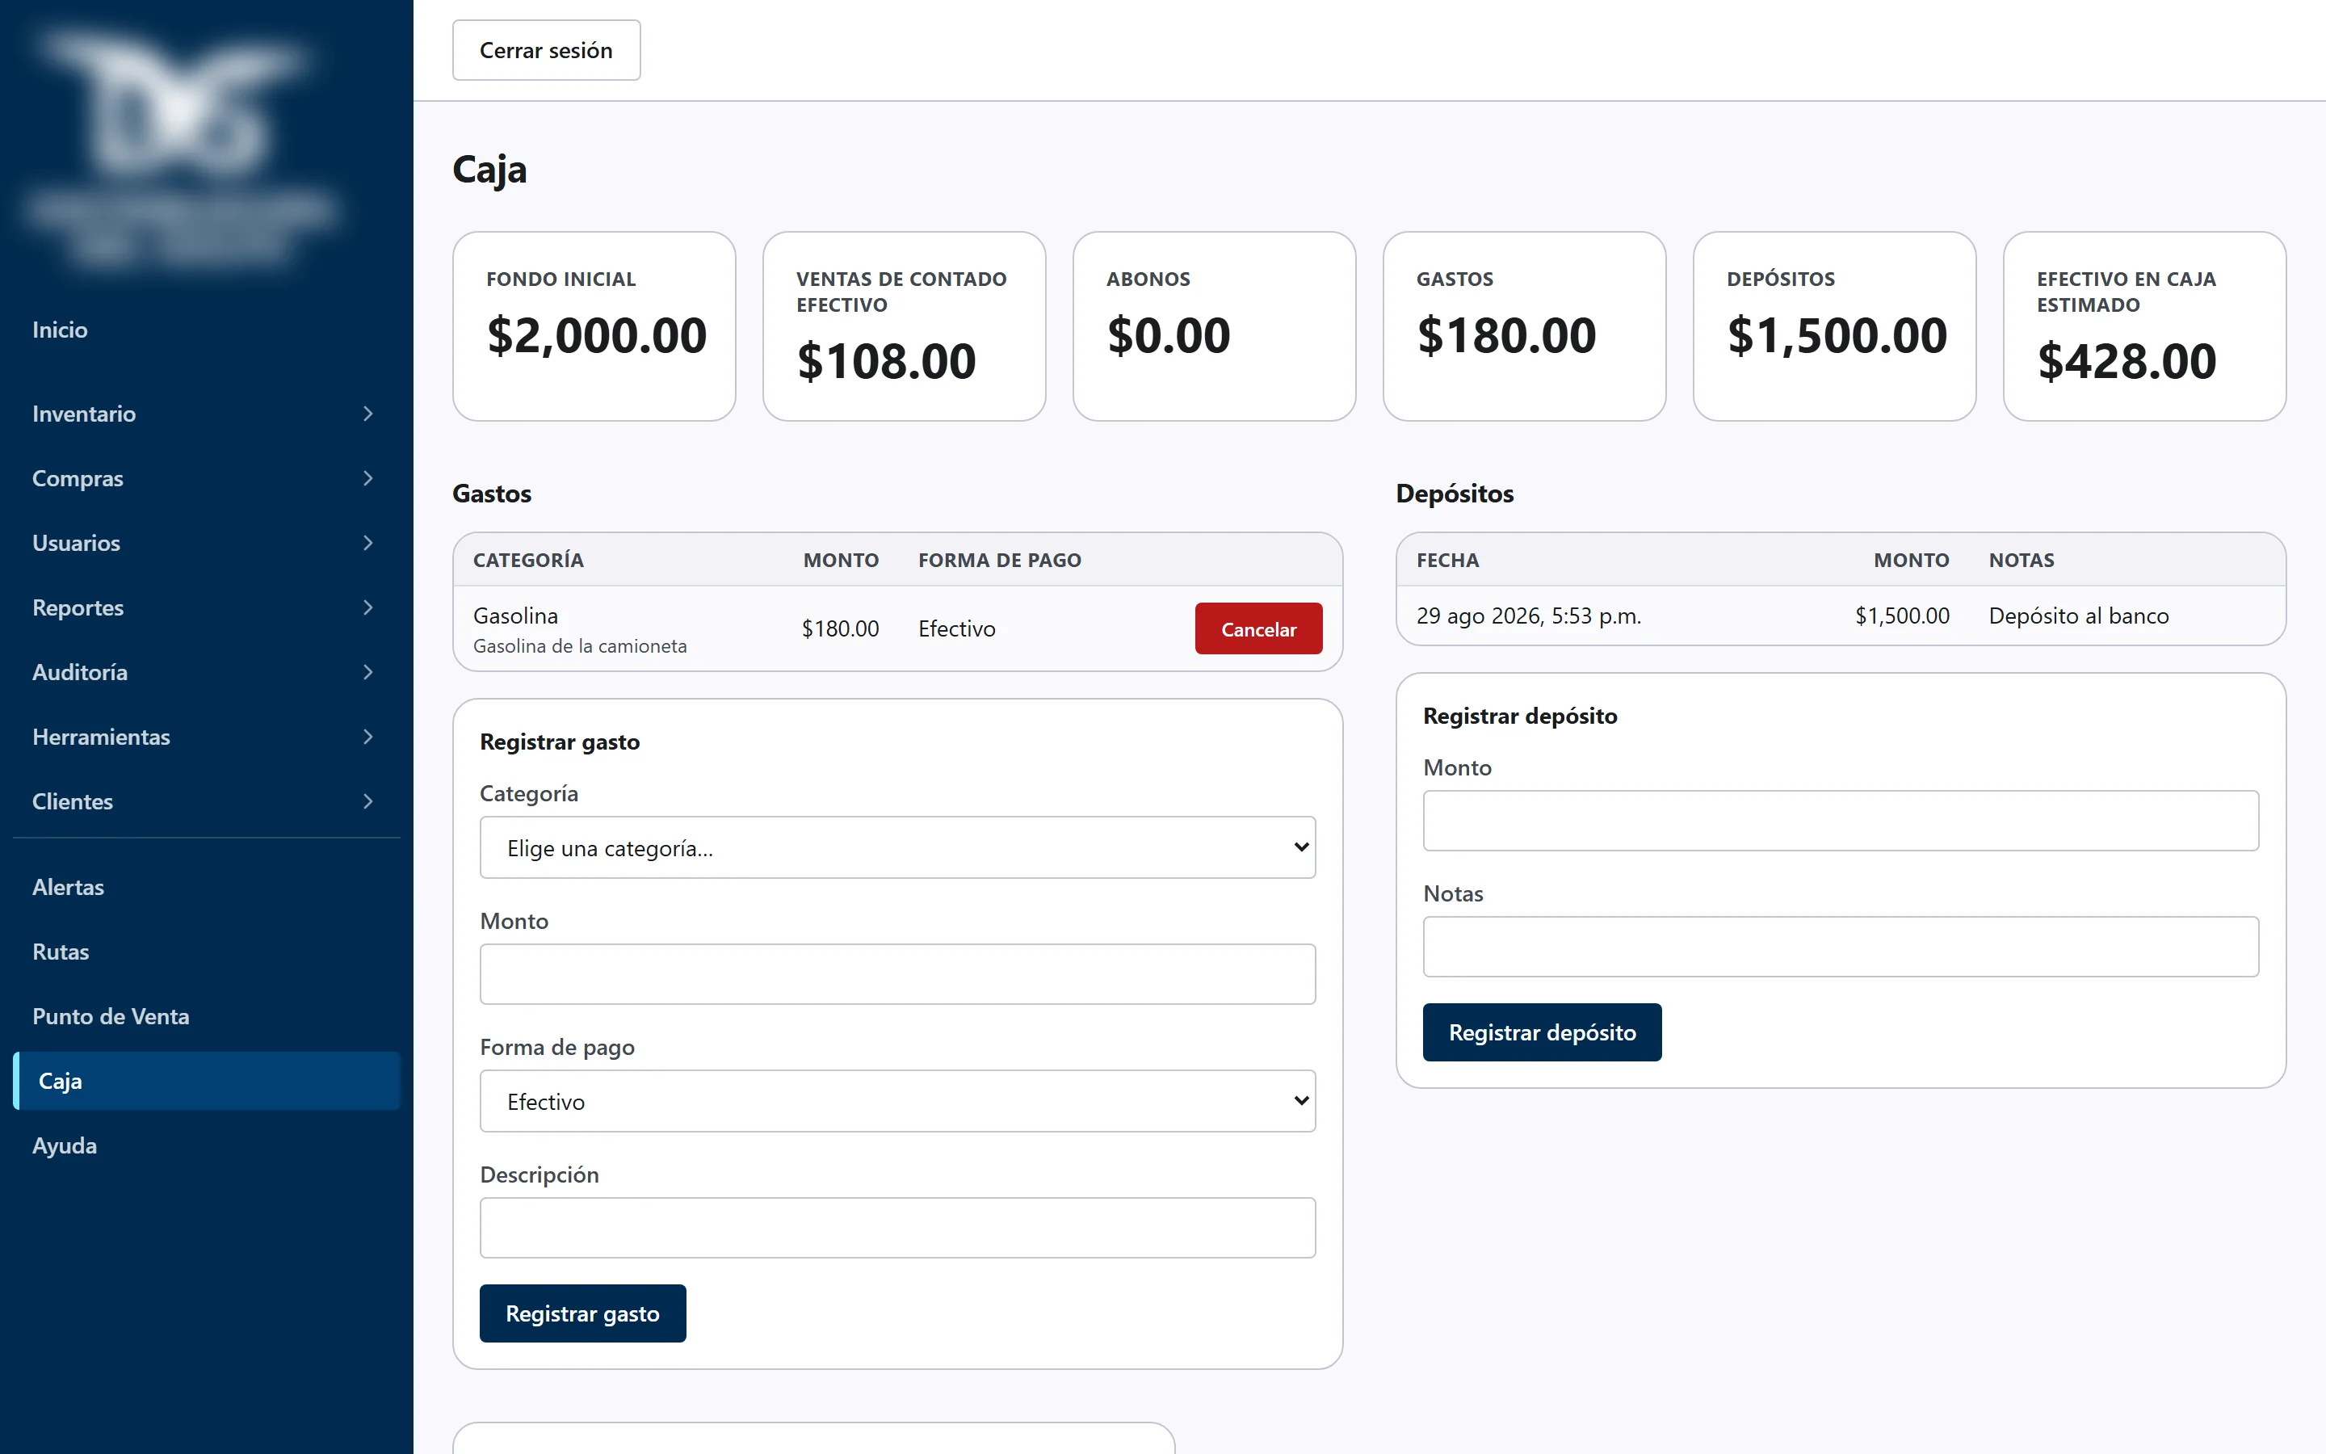Expand the Usuarios chevron arrow
This screenshot has width=2326, height=1454.
[x=367, y=542]
